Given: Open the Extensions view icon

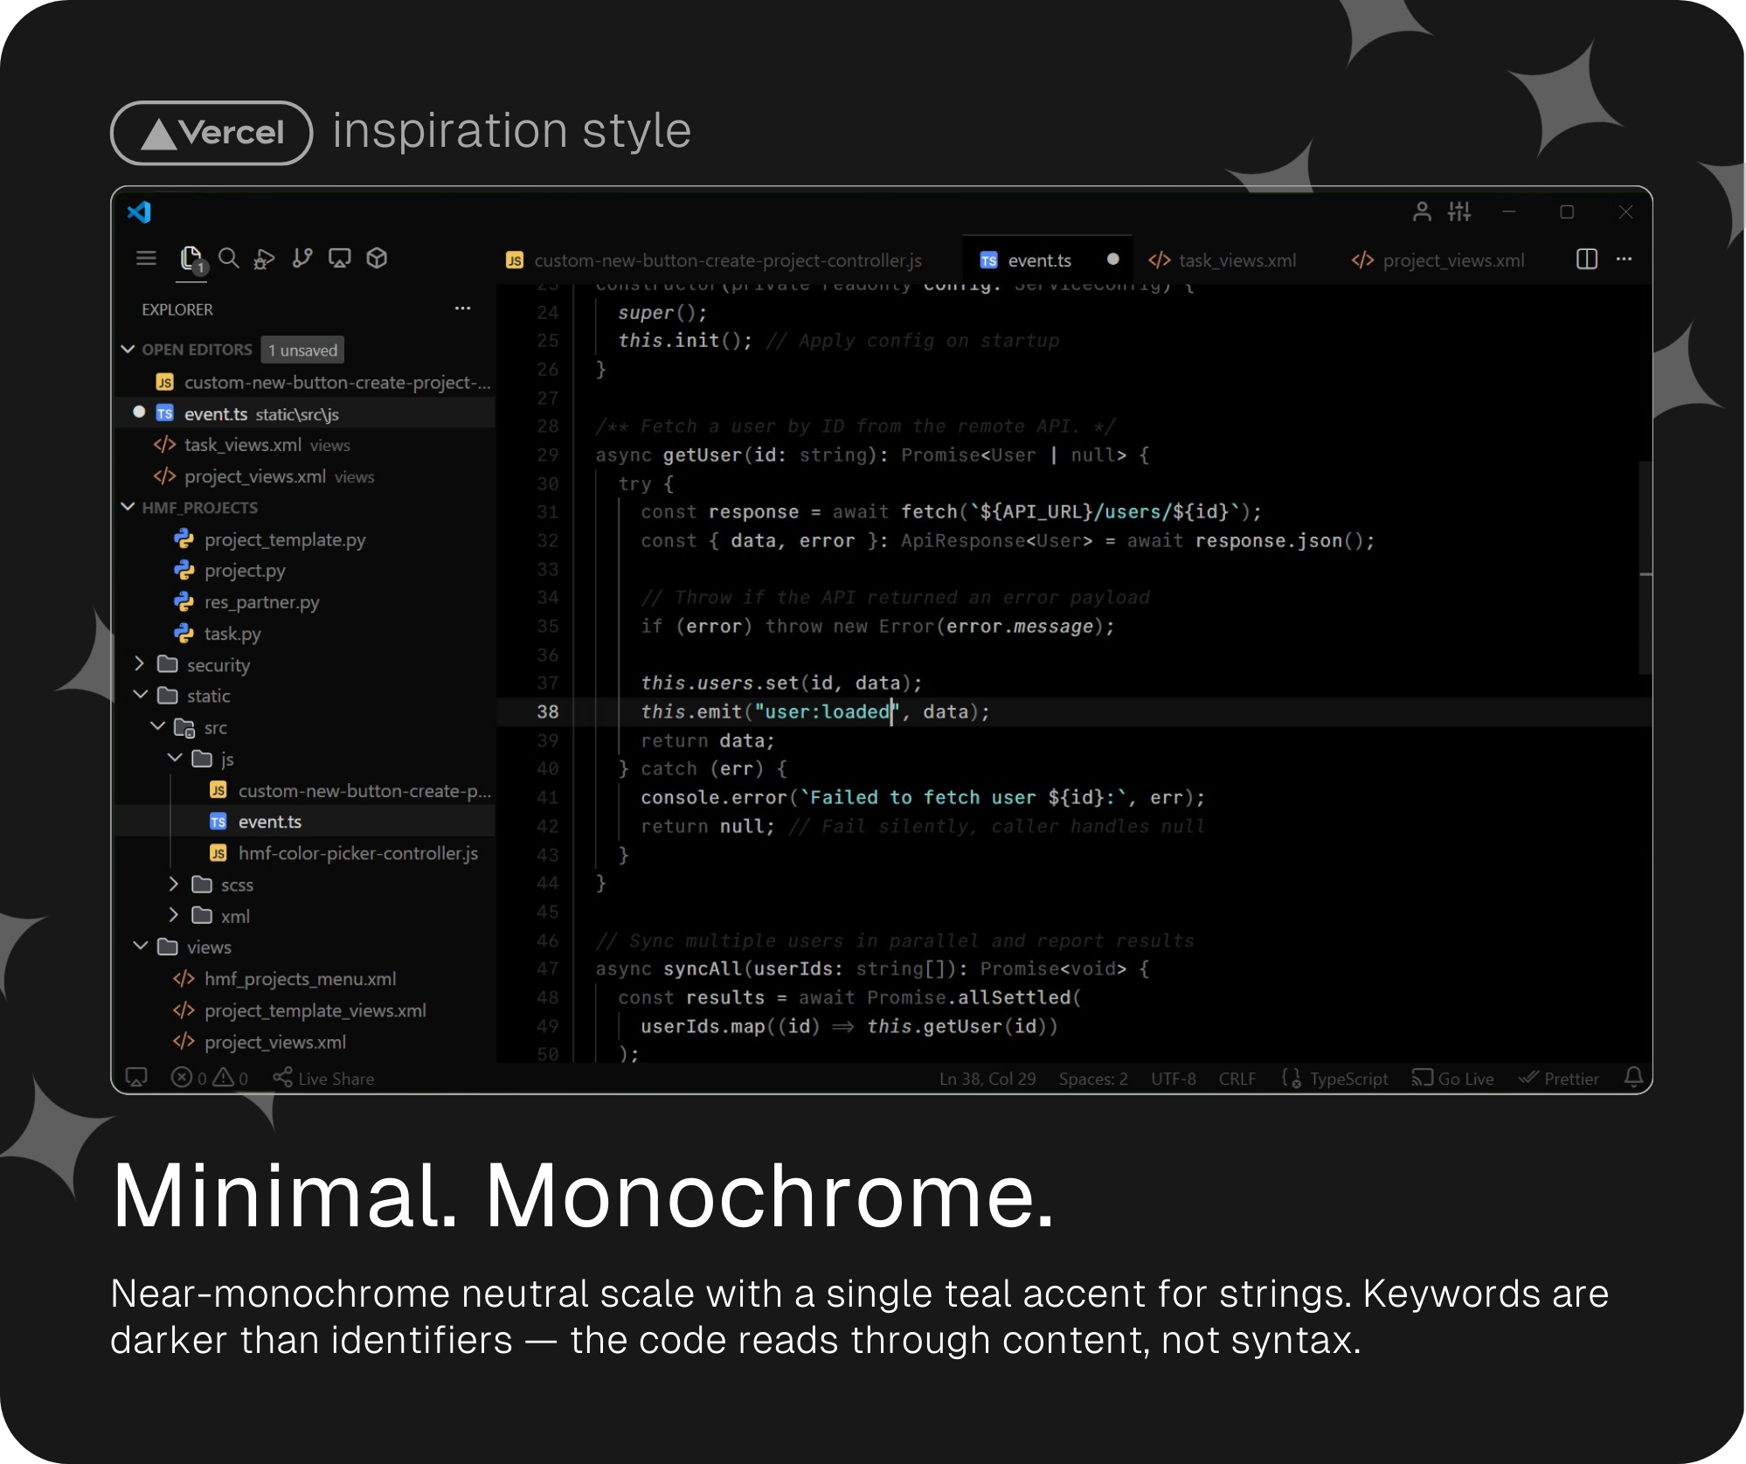Looking at the screenshot, I should tap(377, 259).
